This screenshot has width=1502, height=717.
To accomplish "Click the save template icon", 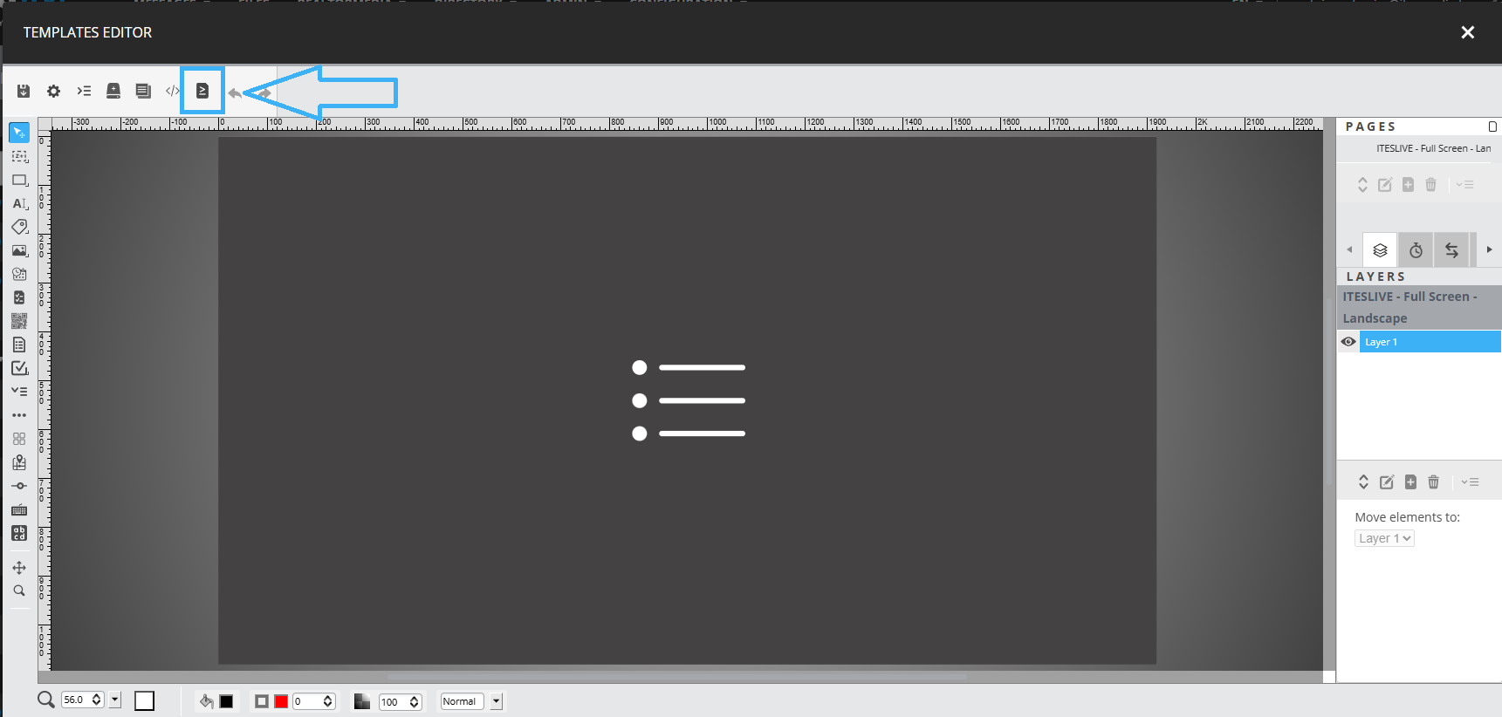I will pos(24,91).
